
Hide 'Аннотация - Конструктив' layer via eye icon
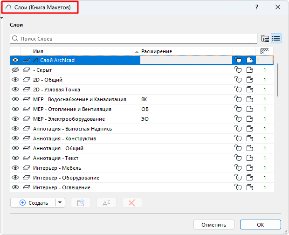tap(15, 138)
